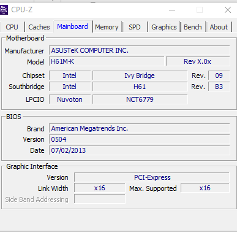This screenshot has width=237, height=232.
Task: Show the About tab
Action: 219,27
